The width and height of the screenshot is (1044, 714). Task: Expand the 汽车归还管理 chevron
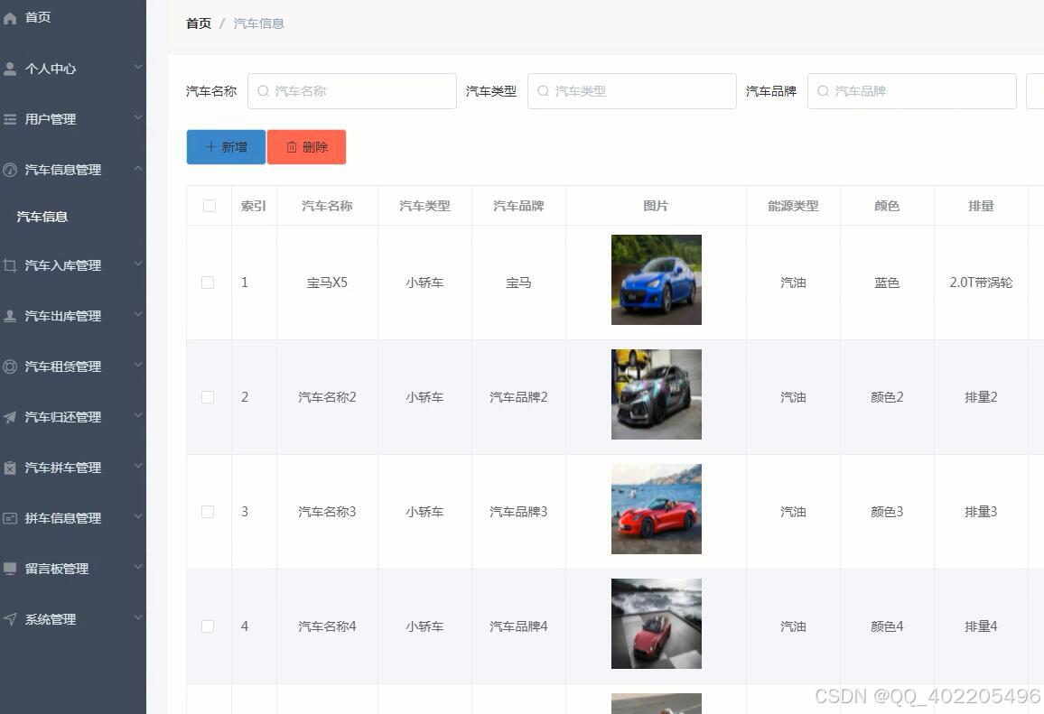pyautogui.click(x=138, y=415)
